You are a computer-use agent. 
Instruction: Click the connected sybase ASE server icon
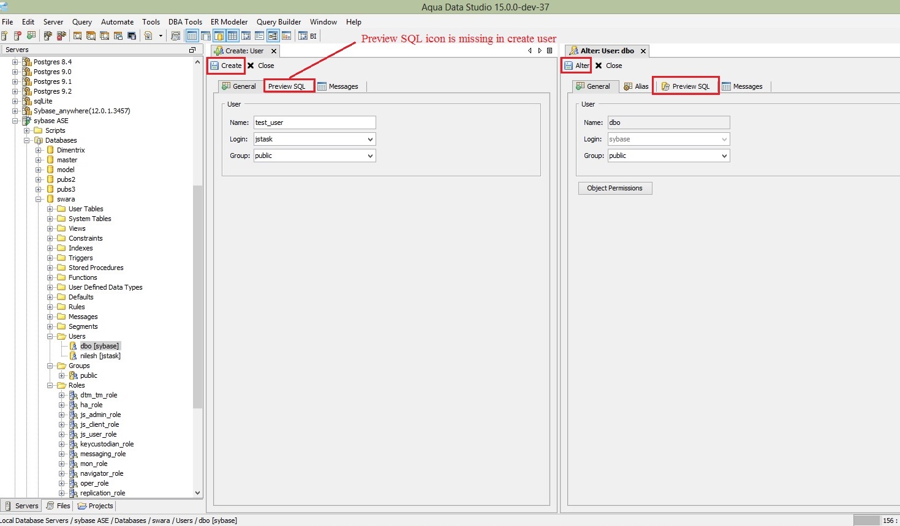click(27, 121)
